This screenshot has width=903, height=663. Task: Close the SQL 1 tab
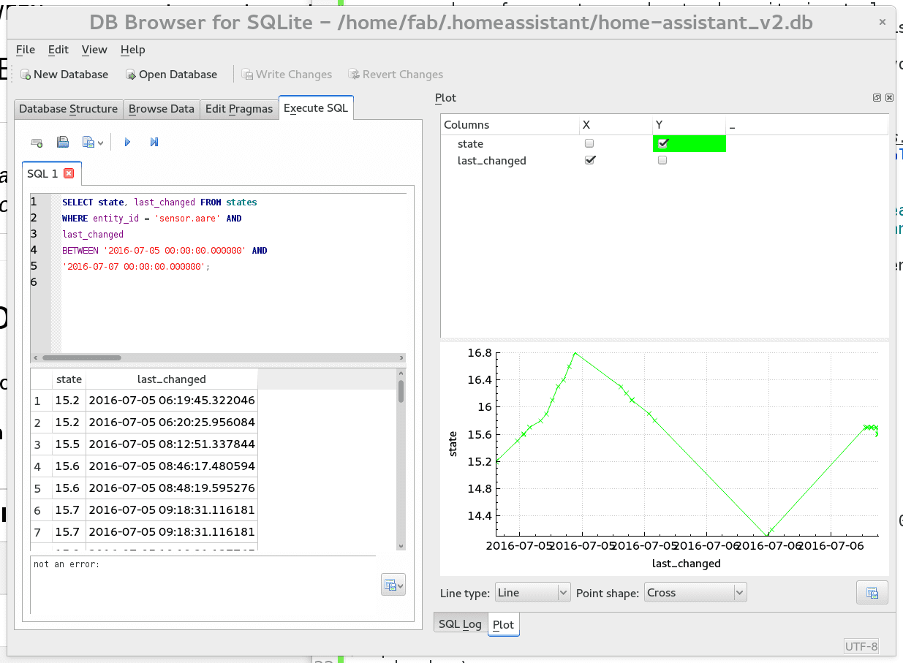(69, 173)
